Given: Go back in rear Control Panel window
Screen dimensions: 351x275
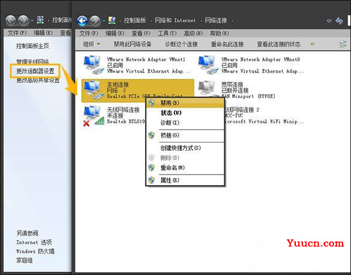Looking at the screenshot, I should click(11, 20).
